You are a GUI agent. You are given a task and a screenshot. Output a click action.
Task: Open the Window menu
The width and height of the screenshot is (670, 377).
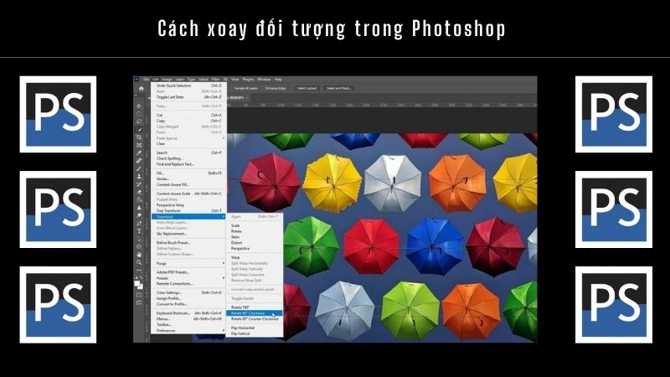point(264,80)
